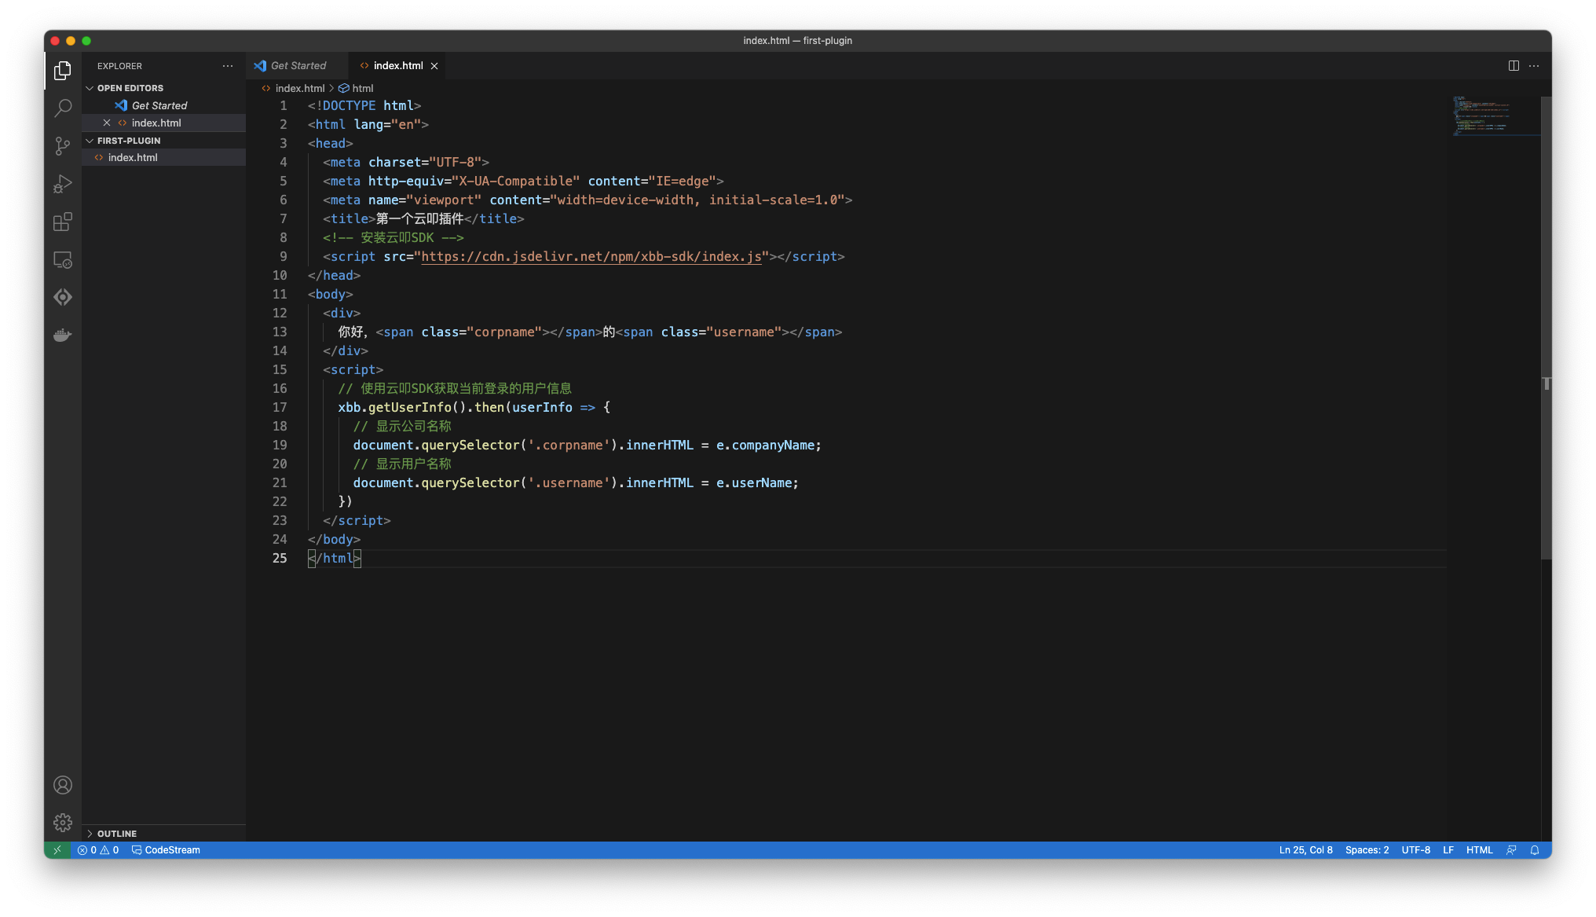The height and width of the screenshot is (917, 1596).
Task: Switch to the Get Started tab
Action: [x=298, y=66]
